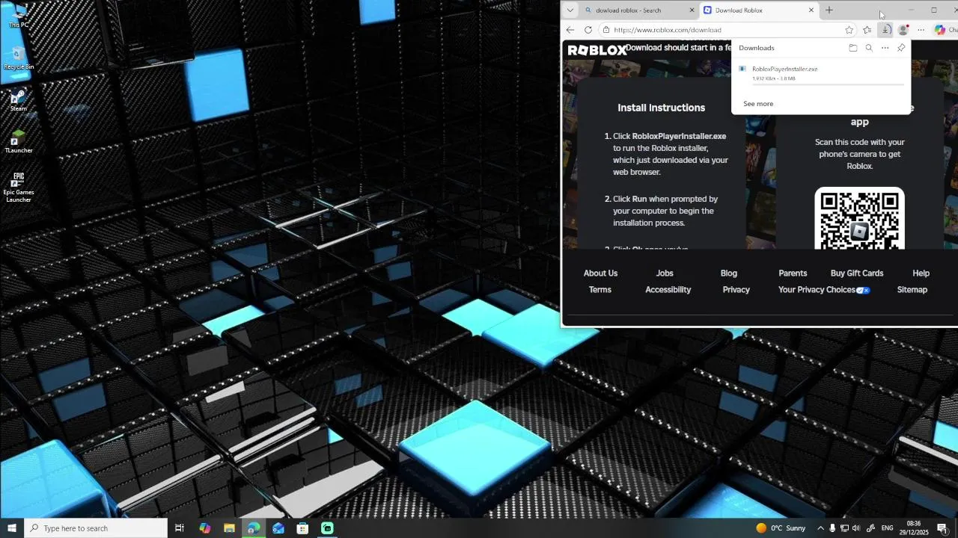Open Copilot from the taskbar
The image size is (958, 538).
(205, 528)
